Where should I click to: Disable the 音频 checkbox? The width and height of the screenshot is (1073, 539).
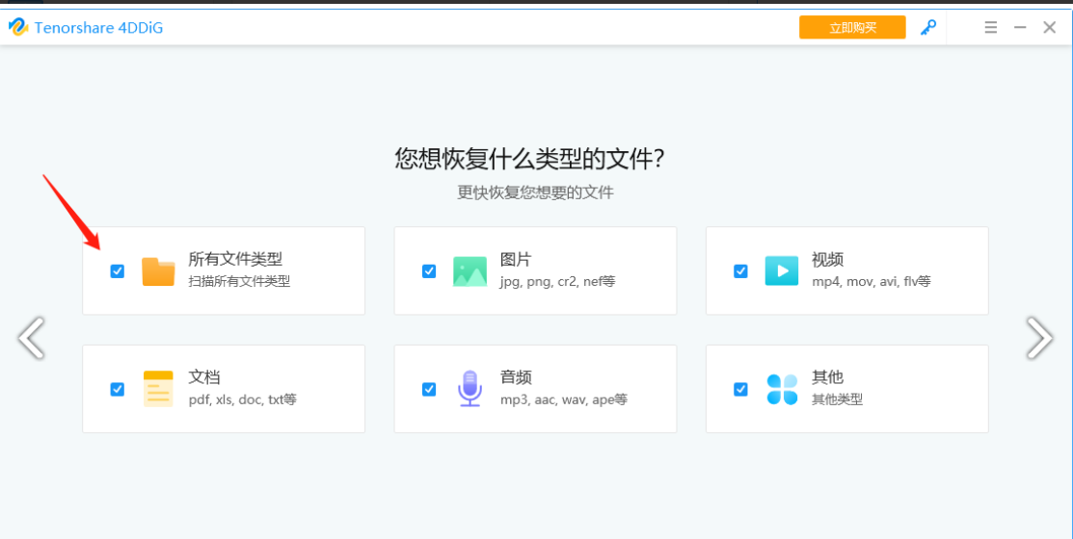[429, 389]
